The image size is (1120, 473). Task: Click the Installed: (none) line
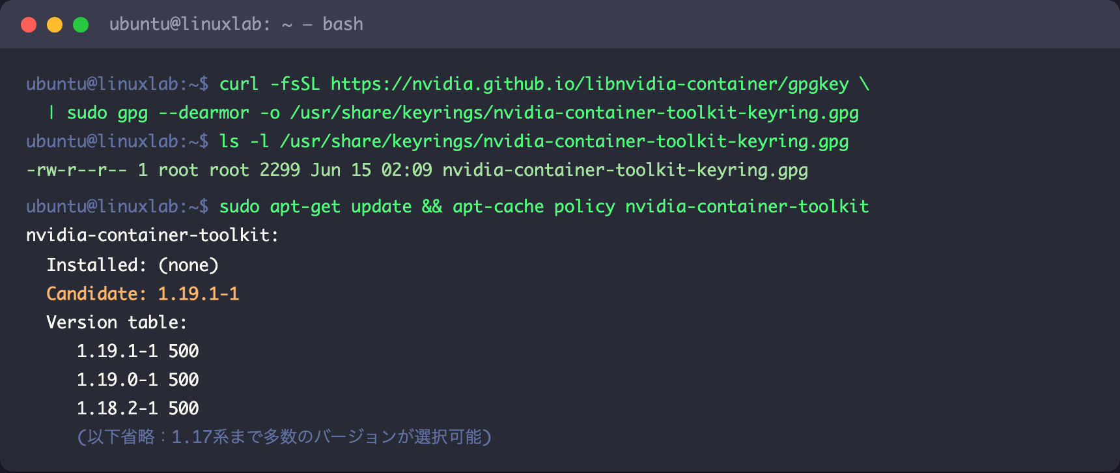(x=133, y=265)
